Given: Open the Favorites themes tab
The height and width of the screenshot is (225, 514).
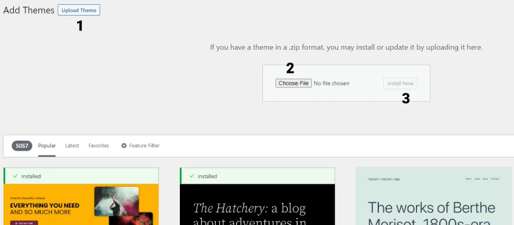Looking at the screenshot, I should pos(99,145).
